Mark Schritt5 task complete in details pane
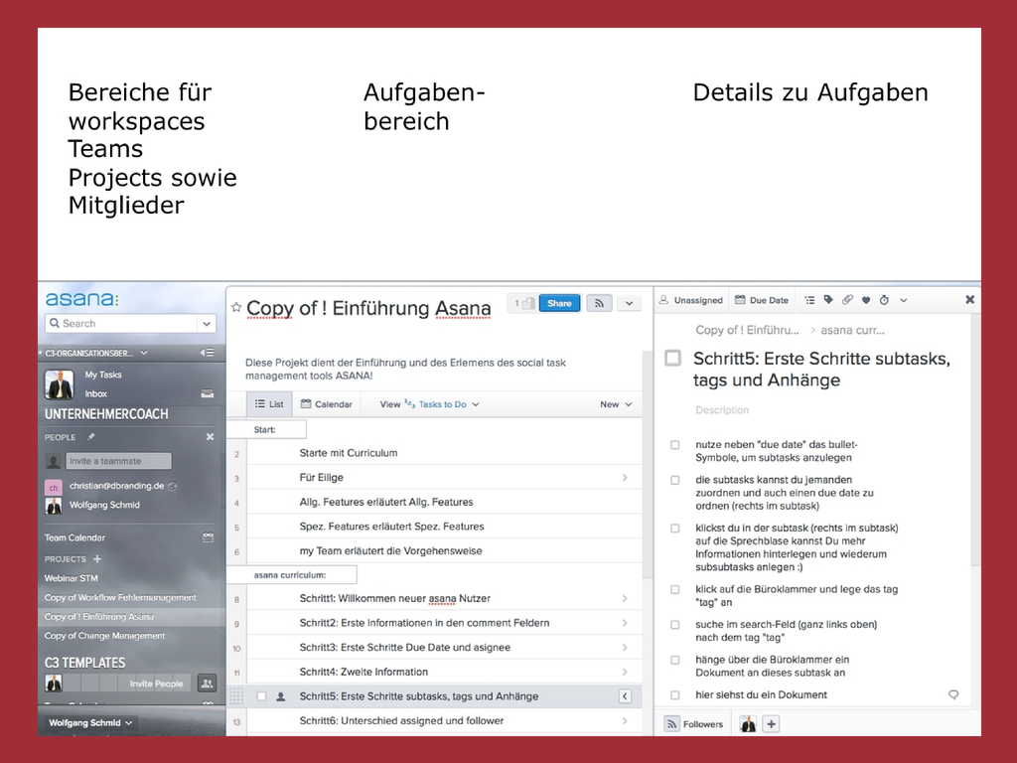Viewport: 1017px width, 763px height. coord(673,358)
